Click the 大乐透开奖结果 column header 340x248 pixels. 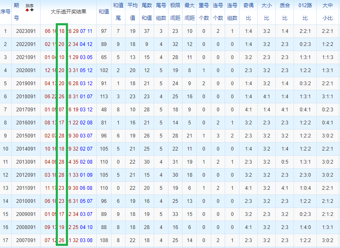[68, 12]
